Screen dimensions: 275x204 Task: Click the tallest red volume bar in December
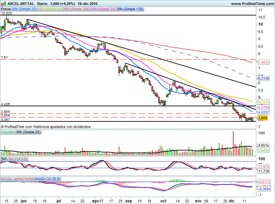pyautogui.click(x=233, y=143)
